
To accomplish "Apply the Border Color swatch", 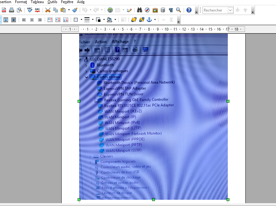I will (98, 20).
